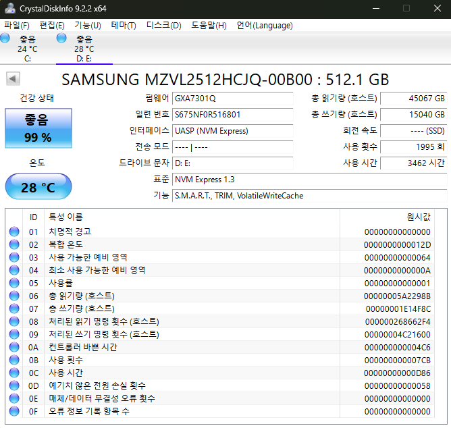Click status orb of row 06 총 읽기량

[x=14, y=296]
